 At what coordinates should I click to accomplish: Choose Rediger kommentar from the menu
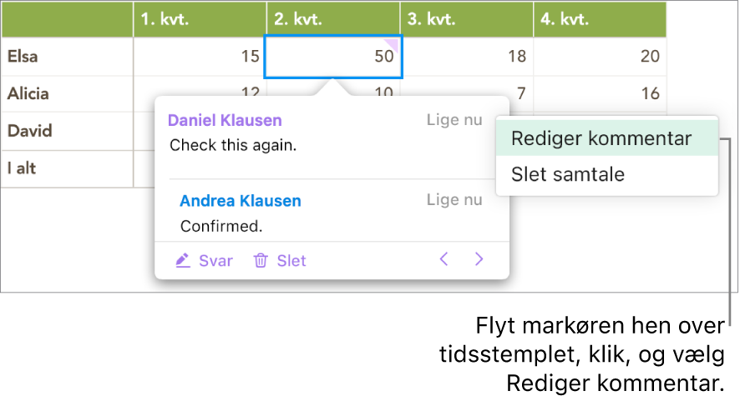click(601, 138)
